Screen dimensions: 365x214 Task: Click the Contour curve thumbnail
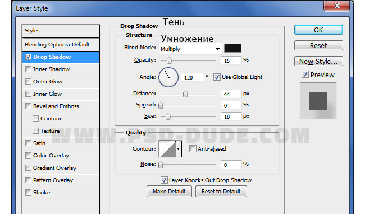(x=167, y=149)
